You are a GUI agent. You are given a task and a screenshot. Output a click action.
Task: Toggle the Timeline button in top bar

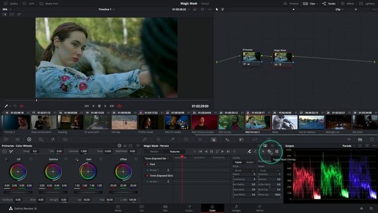(x=291, y=4)
